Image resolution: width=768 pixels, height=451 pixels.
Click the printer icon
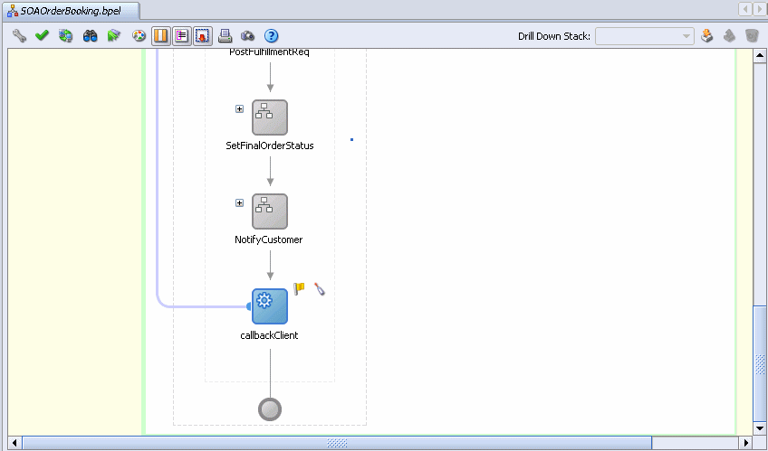pos(225,35)
